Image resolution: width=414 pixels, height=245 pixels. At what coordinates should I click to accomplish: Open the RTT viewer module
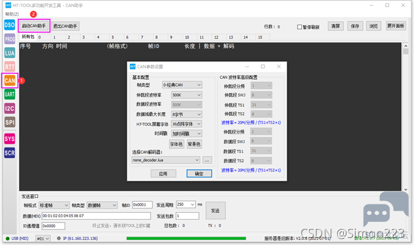coord(10,67)
